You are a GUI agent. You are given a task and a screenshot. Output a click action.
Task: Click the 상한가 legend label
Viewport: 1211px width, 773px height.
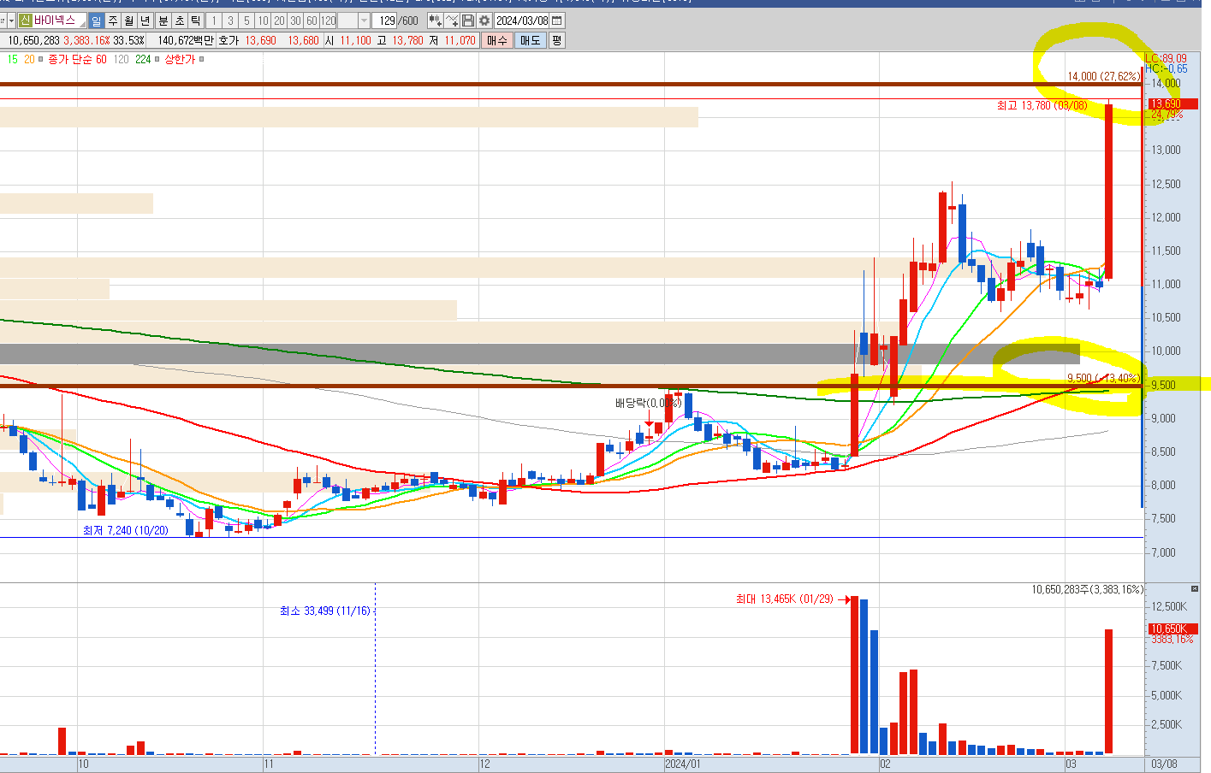coord(180,59)
